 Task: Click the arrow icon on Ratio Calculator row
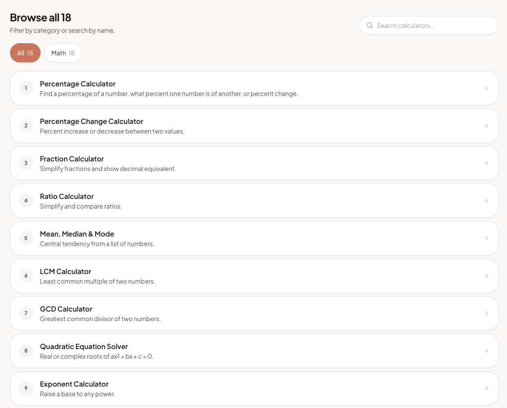pyautogui.click(x=486, y=201)
